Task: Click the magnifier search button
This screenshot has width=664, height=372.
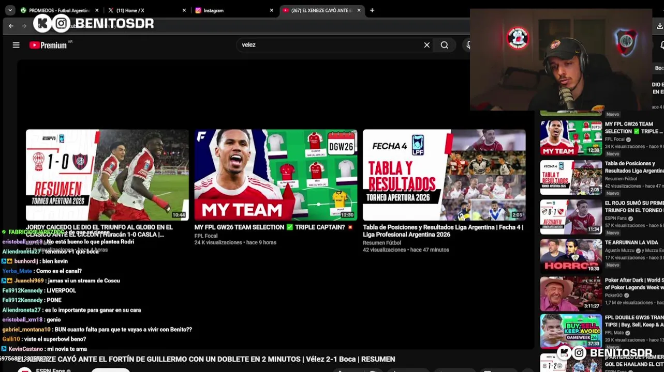Action: click(x=445, y=45)
